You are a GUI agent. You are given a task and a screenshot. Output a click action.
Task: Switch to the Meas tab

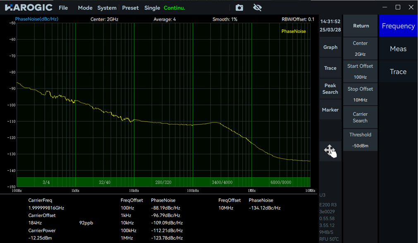[398, 49]
